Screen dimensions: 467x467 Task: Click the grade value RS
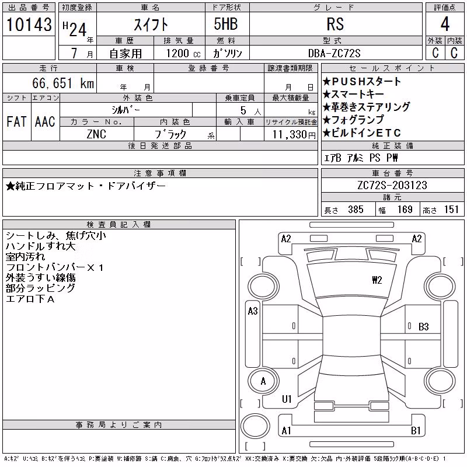coord(335,24)
